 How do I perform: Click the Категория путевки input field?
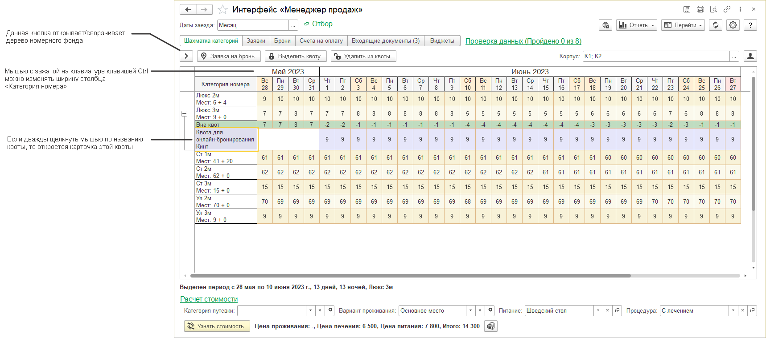pos(272,310)
